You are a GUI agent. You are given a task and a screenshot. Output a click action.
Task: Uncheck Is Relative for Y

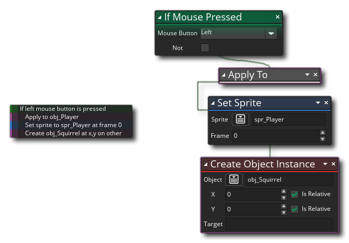[294, 209]
